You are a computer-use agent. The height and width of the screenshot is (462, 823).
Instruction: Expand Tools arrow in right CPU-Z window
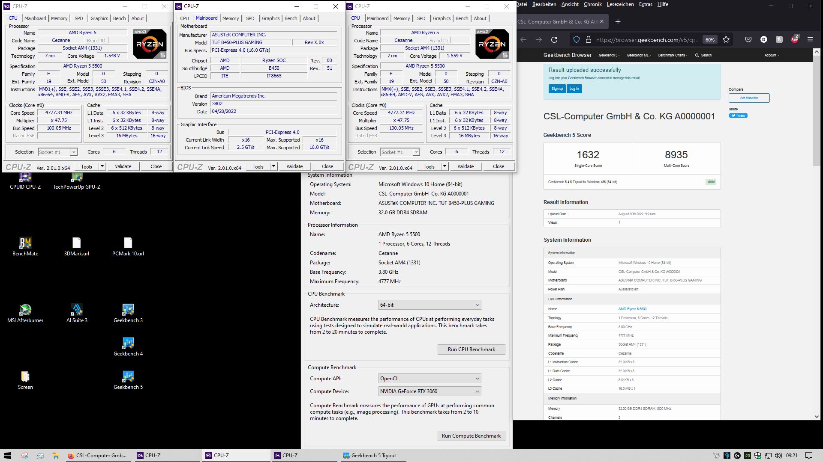(x=445, y=166)
